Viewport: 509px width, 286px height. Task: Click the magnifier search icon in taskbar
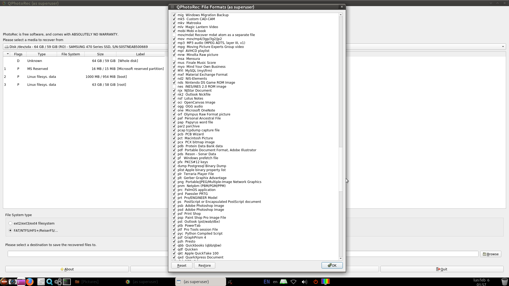click(x=49, y=282)
